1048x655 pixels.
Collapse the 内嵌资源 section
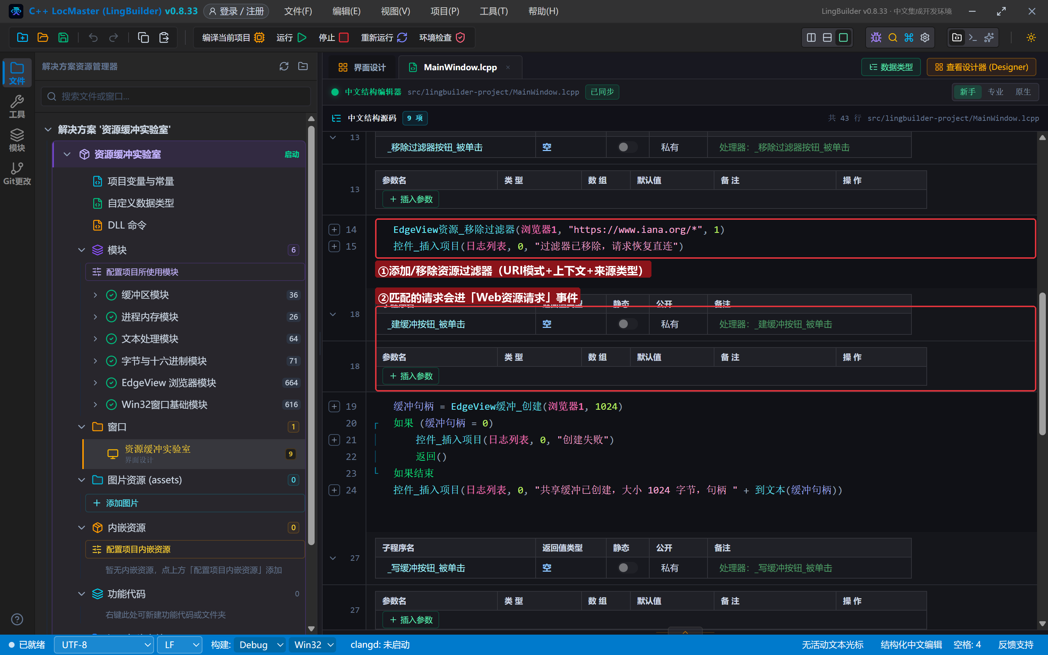coord(82,528)
